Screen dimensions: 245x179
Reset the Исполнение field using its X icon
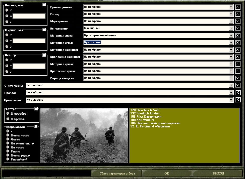click(x=237, y=29)
